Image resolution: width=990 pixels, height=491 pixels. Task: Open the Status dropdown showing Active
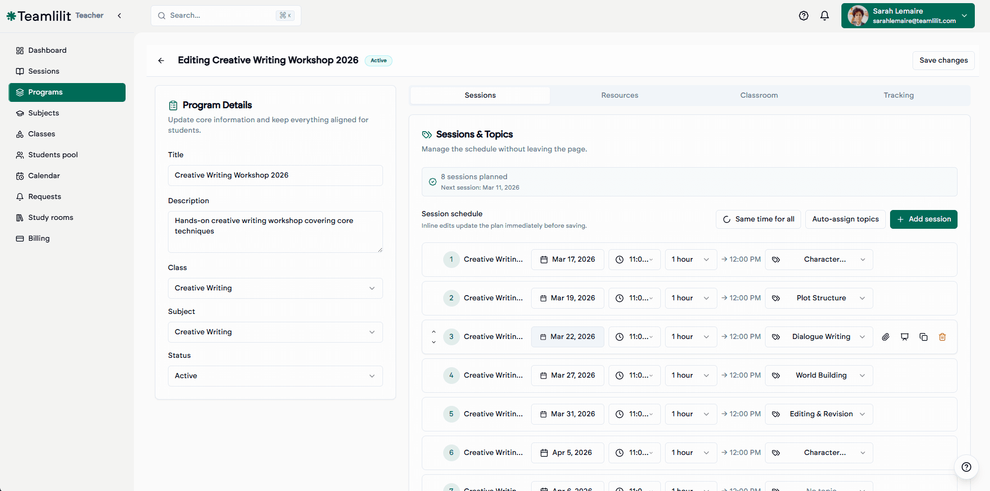[x=275, y=376]
